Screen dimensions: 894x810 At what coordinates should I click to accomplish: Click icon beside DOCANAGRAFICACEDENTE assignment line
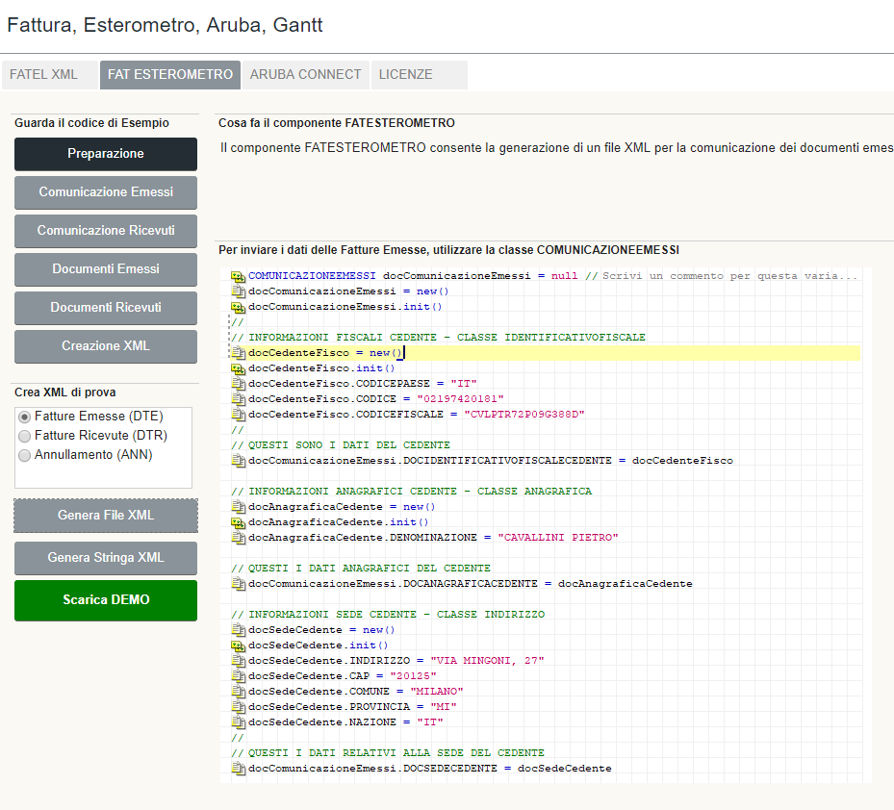(x=238, y=584)
